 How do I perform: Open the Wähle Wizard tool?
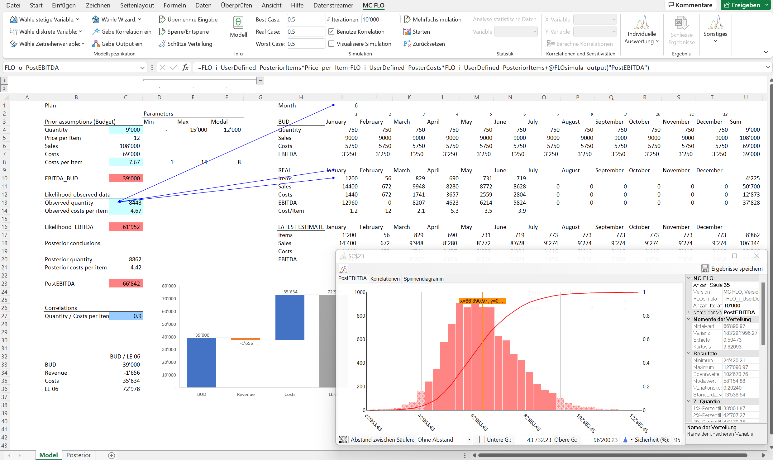(117, 19)
